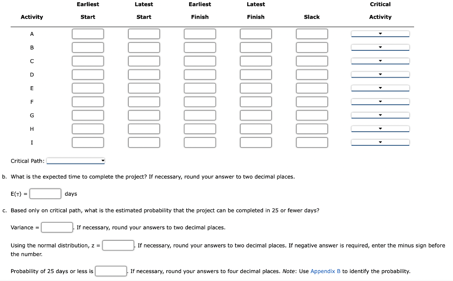Open the Critical Path dropdown
Image resolution: width=453 pixels, height=281 pixels.
75,160
